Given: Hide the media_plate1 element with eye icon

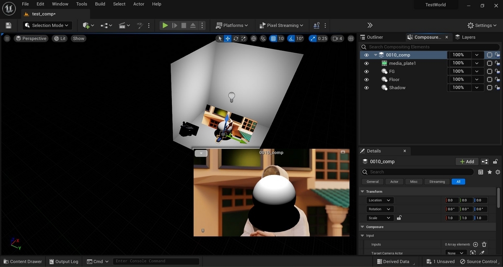Looking at the screenshot, I should (x=366, y=64).
